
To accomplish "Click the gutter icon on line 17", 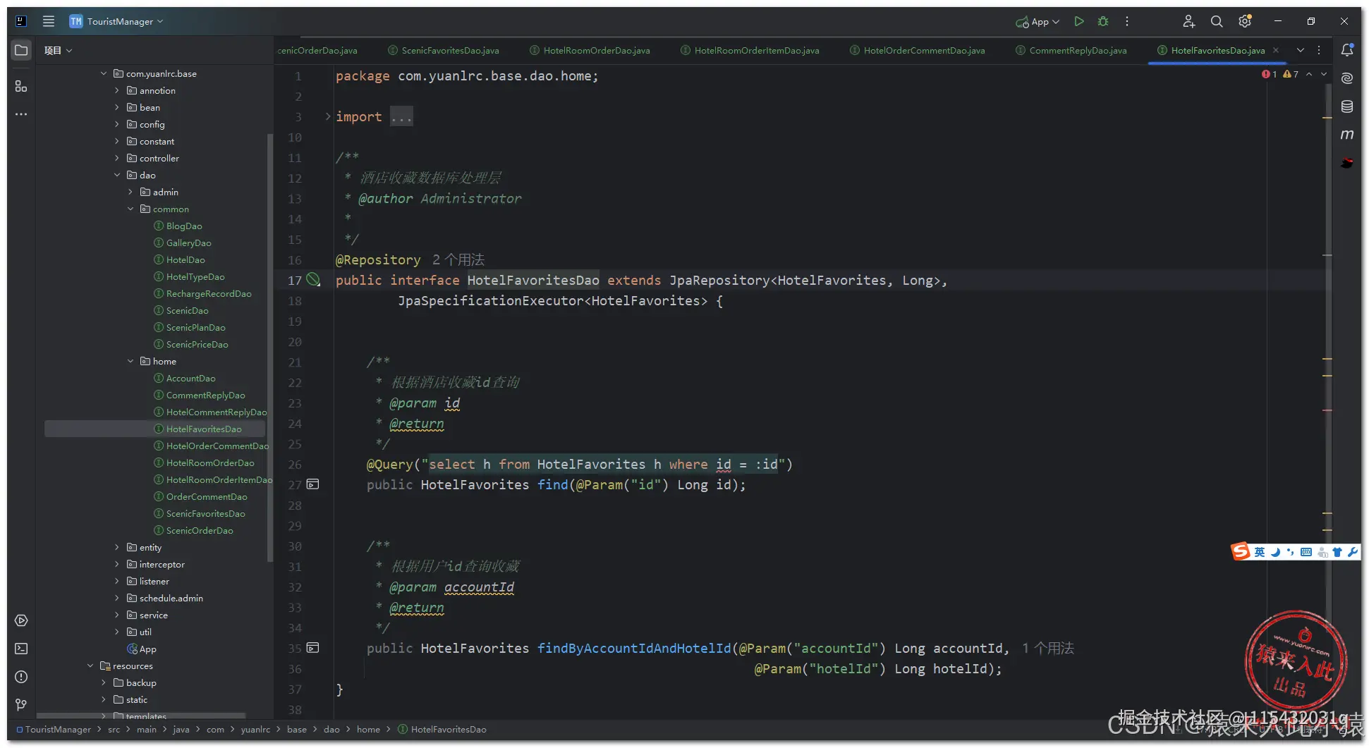I will point(313,280).
